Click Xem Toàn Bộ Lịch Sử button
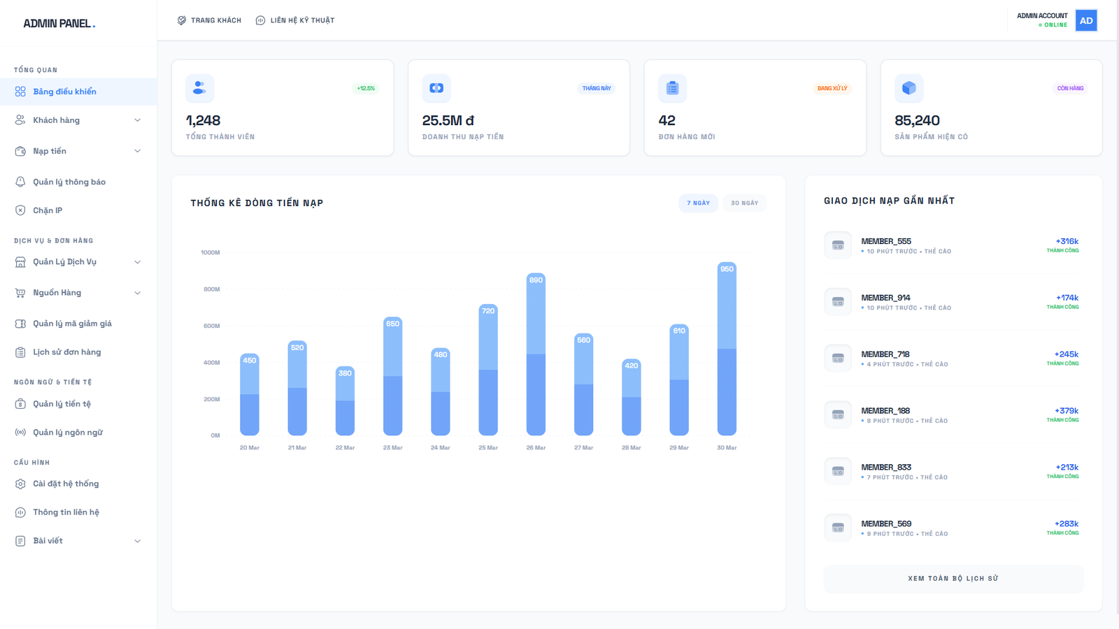The image size is (1119, 629). pyautogui.click(x=953, y=578)
